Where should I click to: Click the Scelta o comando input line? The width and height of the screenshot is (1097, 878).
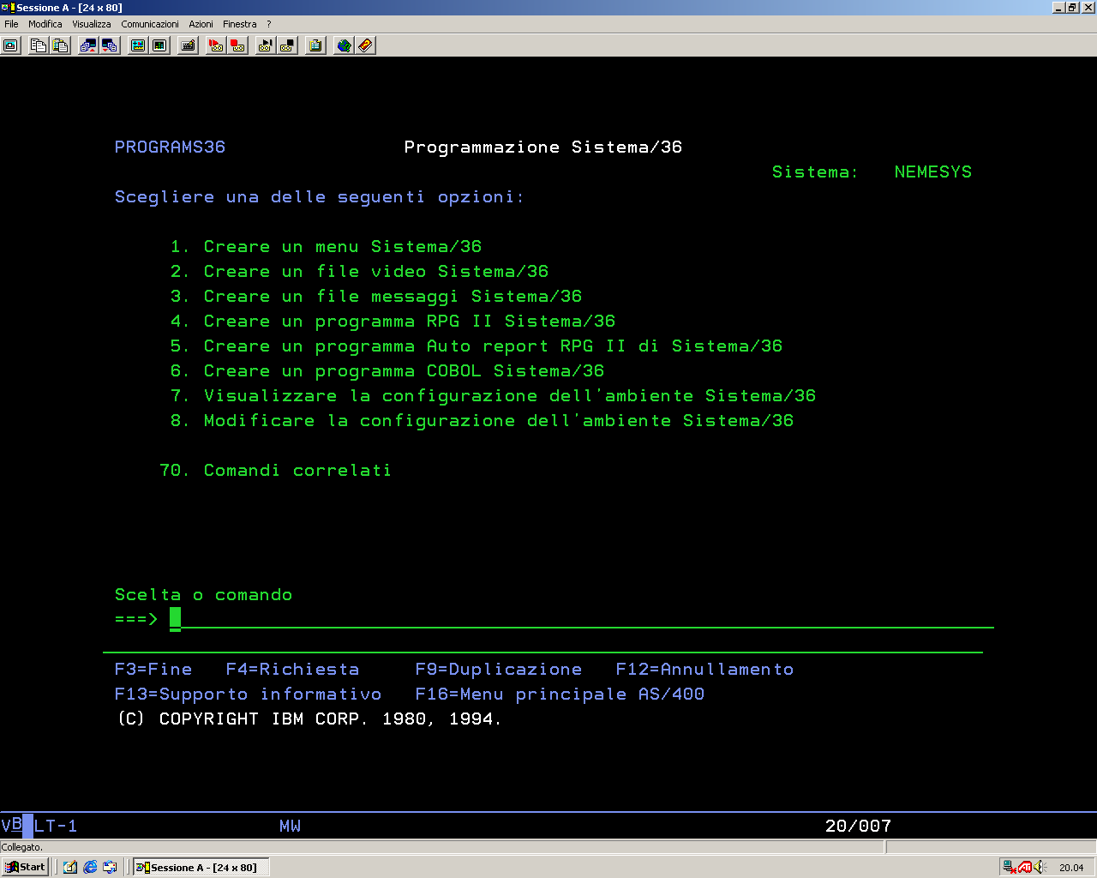(581, 619)
